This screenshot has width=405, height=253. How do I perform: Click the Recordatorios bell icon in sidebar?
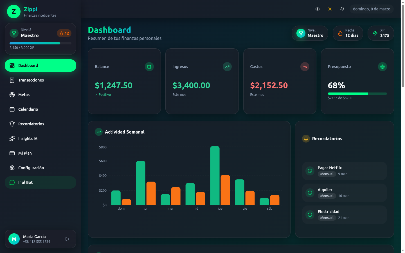click(12, 124)
